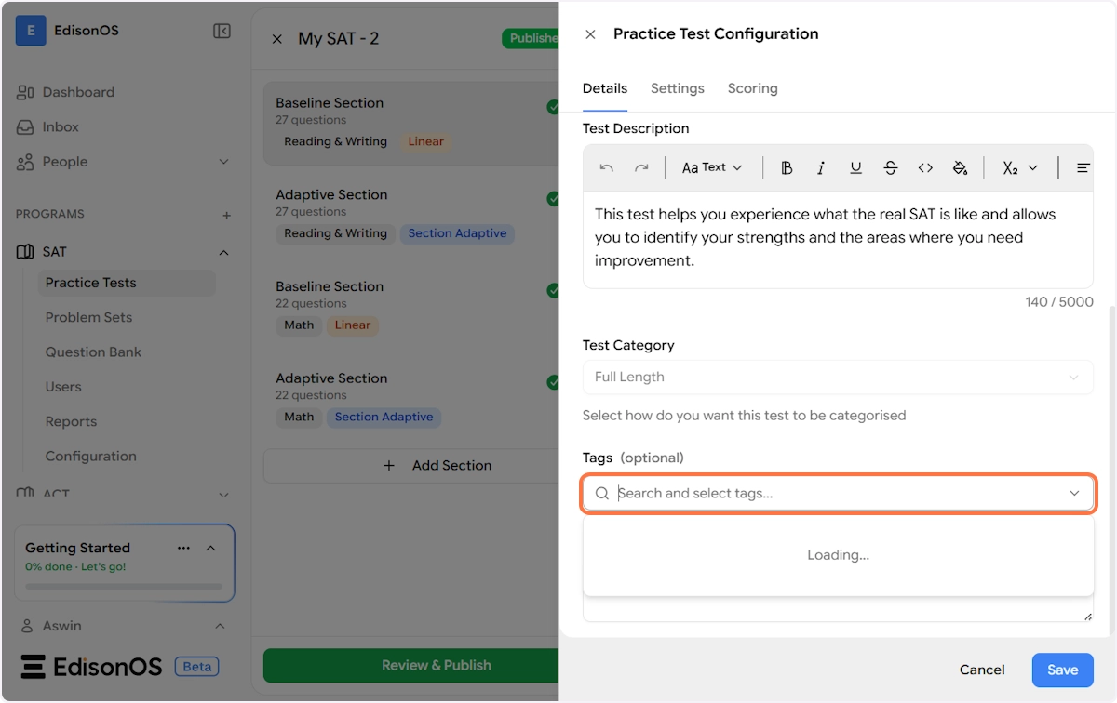Open the text fill color picker

click(960, 168)
